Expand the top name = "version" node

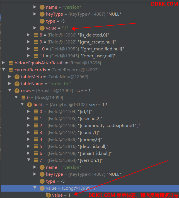pyautogui.click(x=35, y=7)
